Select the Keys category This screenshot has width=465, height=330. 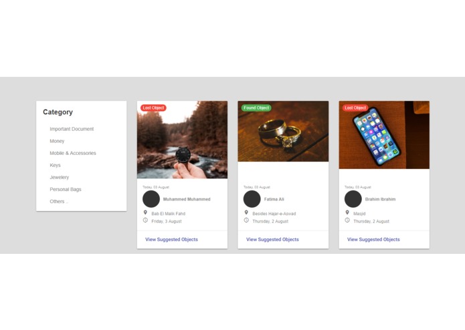tap(55, 165)
